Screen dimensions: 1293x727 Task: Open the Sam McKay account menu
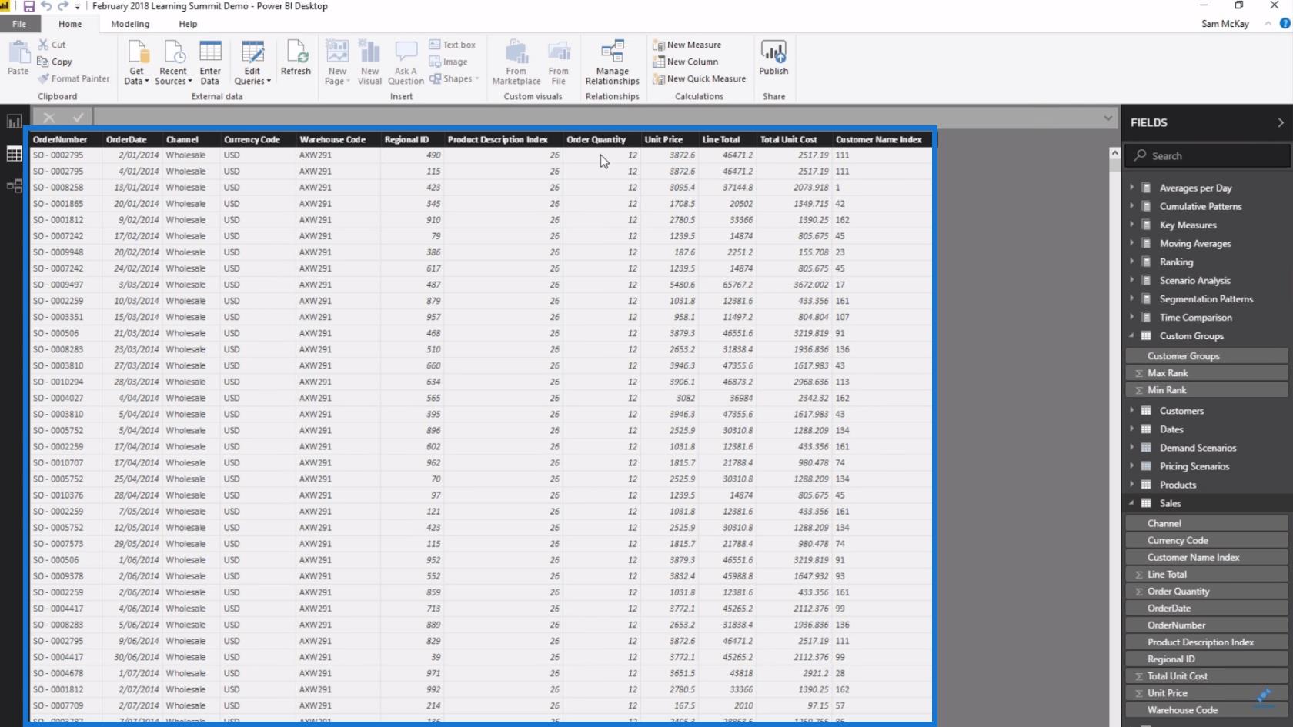pyautogui.click(x=1225, y=24)
